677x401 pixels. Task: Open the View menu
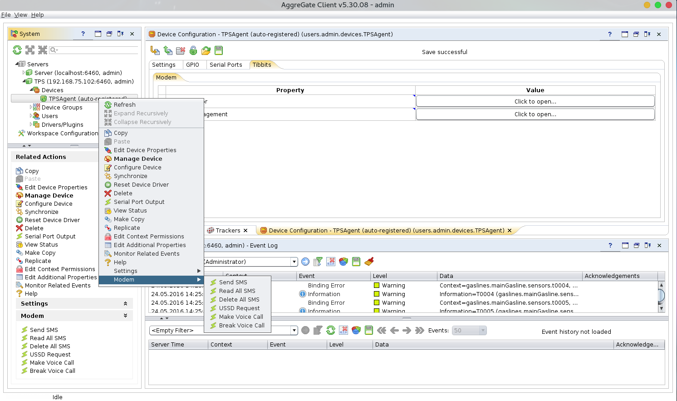(x=20, y=15)
